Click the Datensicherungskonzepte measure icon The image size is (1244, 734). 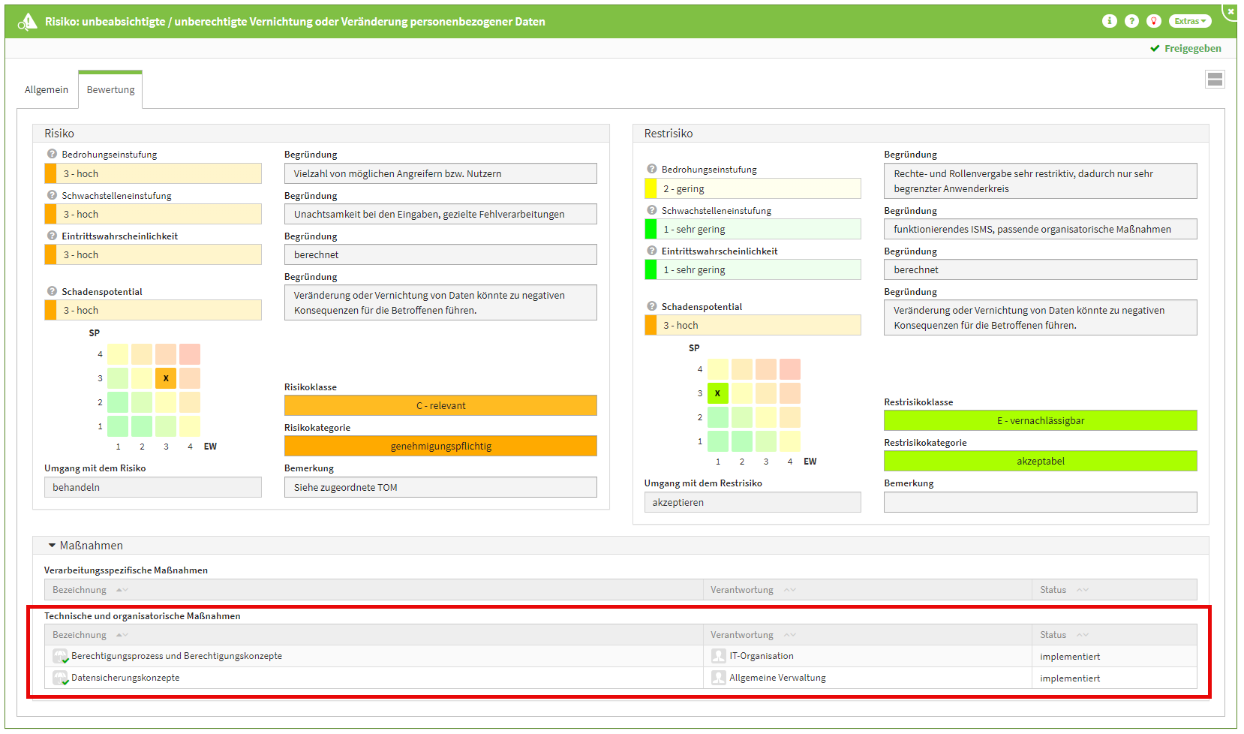click(x=60, y=678)
